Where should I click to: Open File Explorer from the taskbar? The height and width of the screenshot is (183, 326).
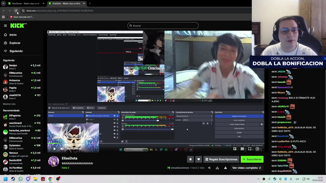point(35,179)
